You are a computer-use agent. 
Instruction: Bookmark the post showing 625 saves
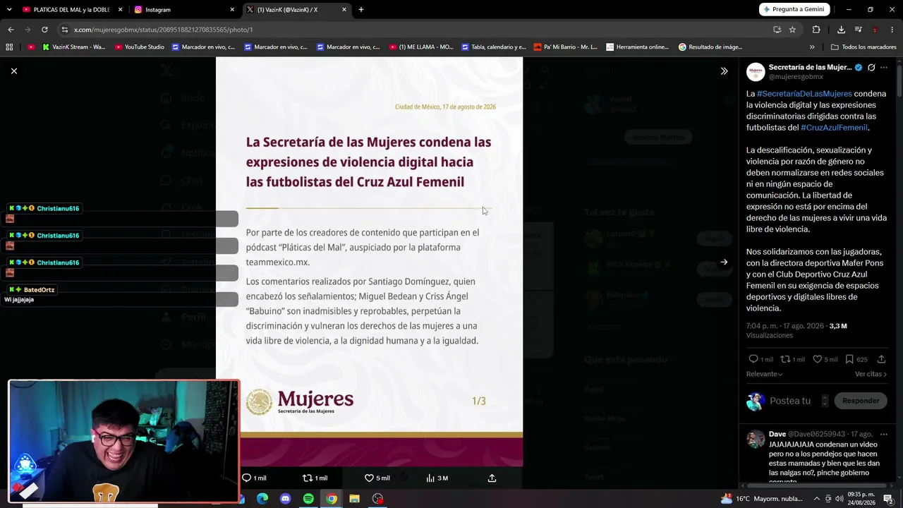(849, 359)
